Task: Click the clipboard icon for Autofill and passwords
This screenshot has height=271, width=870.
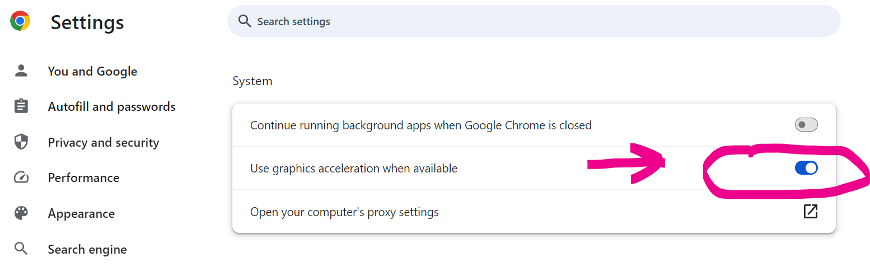Action: (x=21, y=106)
